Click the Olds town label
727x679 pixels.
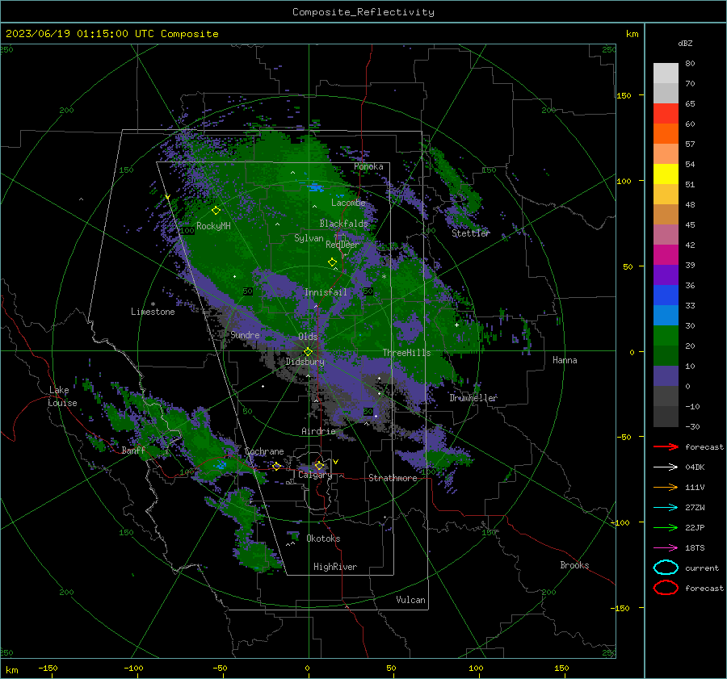(308, 337)
